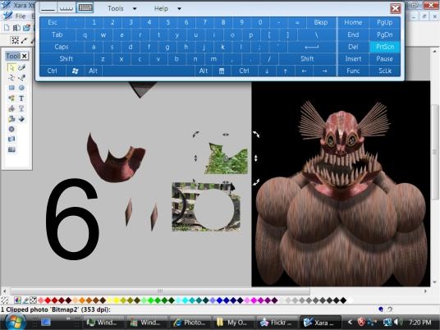440x330 pixels.
Task: Open the Help dropdown in input panel
Action: click(167, 8)
